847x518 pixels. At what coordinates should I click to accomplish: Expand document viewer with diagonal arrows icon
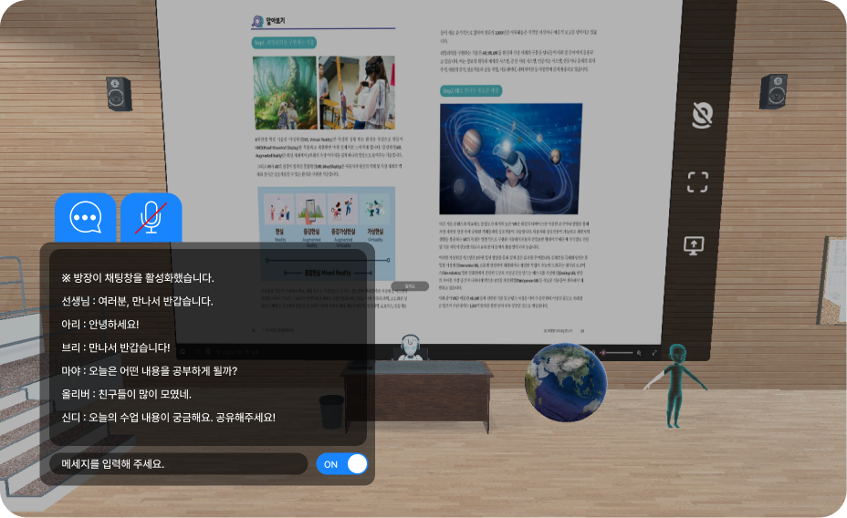(654, 352)
